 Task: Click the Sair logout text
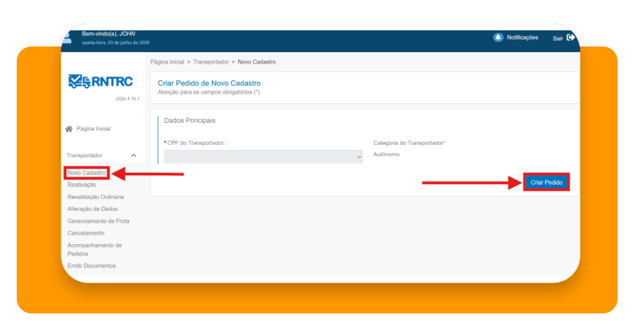click(558, 38)
